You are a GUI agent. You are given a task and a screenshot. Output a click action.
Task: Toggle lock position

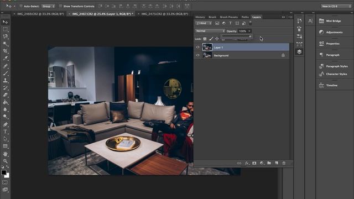click(x=217, y=39)
